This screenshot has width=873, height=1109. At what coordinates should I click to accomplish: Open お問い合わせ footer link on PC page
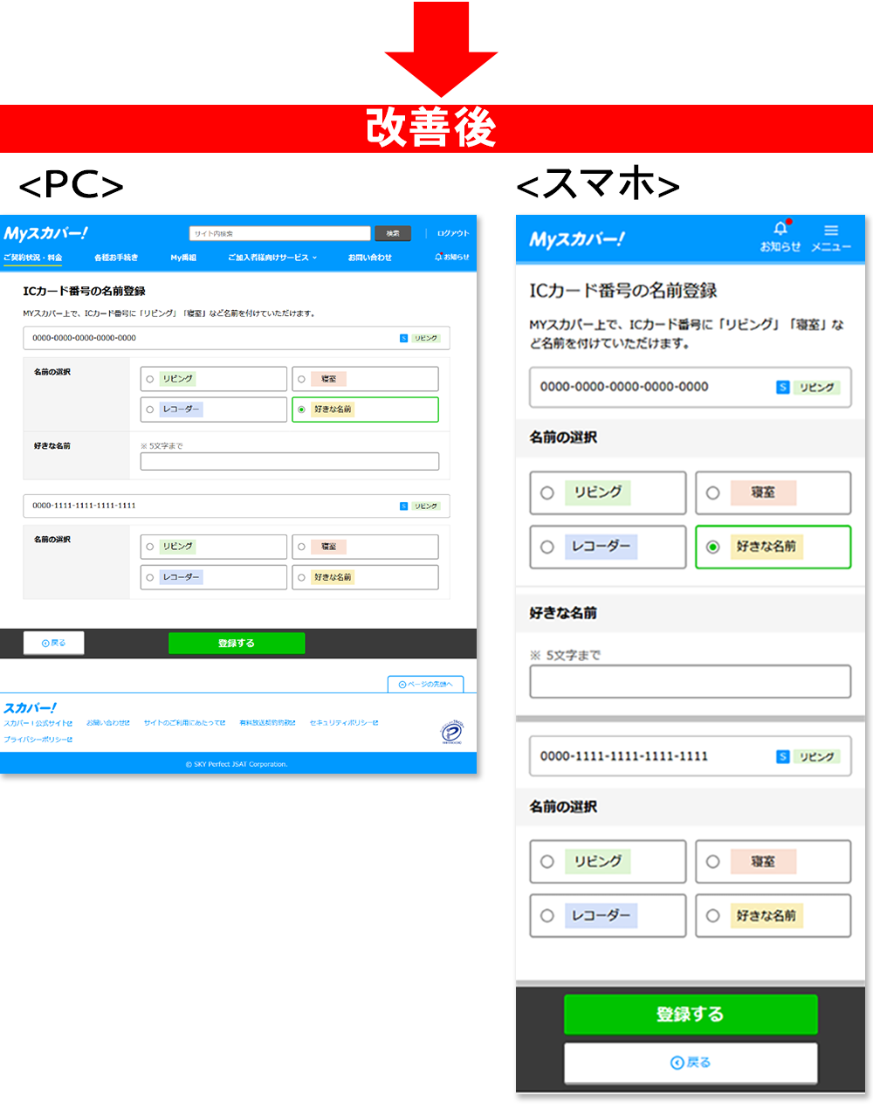tap(108, 723)
